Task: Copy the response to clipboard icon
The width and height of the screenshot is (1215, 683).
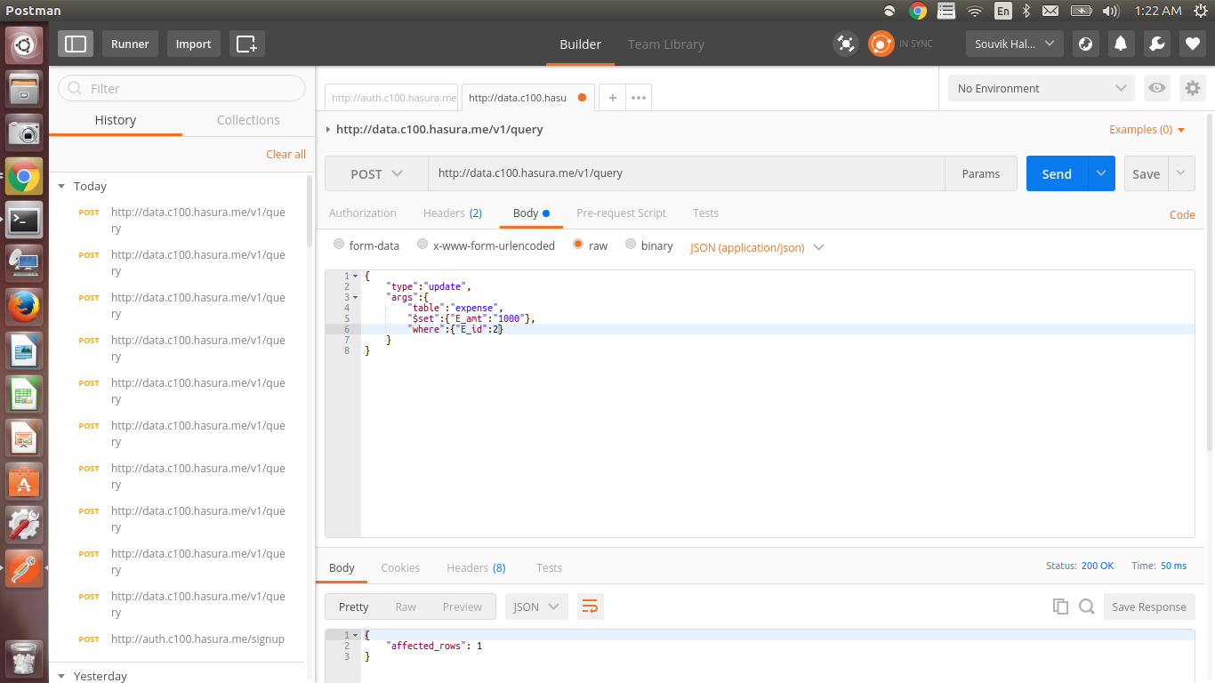Action: 1060,607
